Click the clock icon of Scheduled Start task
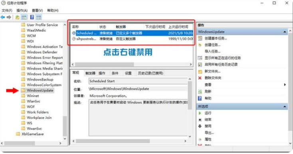Viewport: 293px width, 154px height. 74,33
